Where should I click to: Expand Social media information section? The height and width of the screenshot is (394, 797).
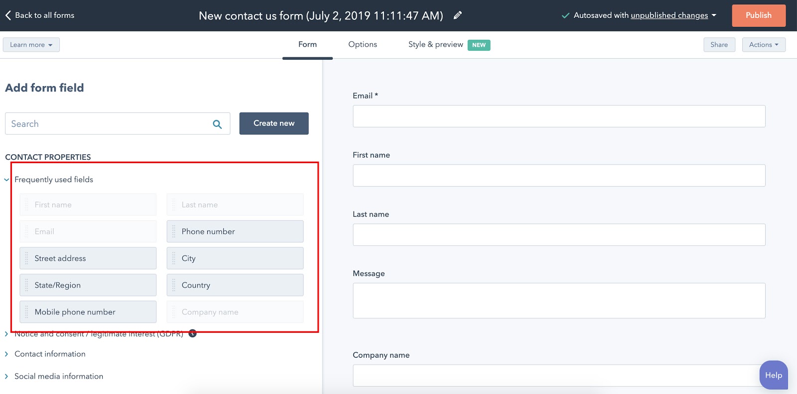[x=6, y=376]
